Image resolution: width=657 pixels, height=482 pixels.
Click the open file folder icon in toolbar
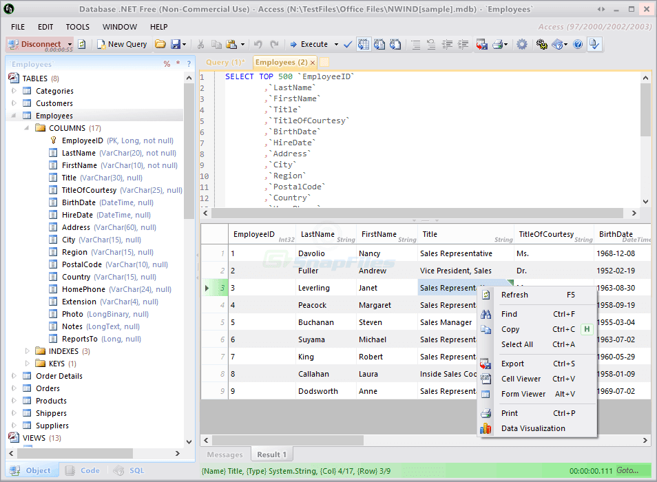(160, 44)
